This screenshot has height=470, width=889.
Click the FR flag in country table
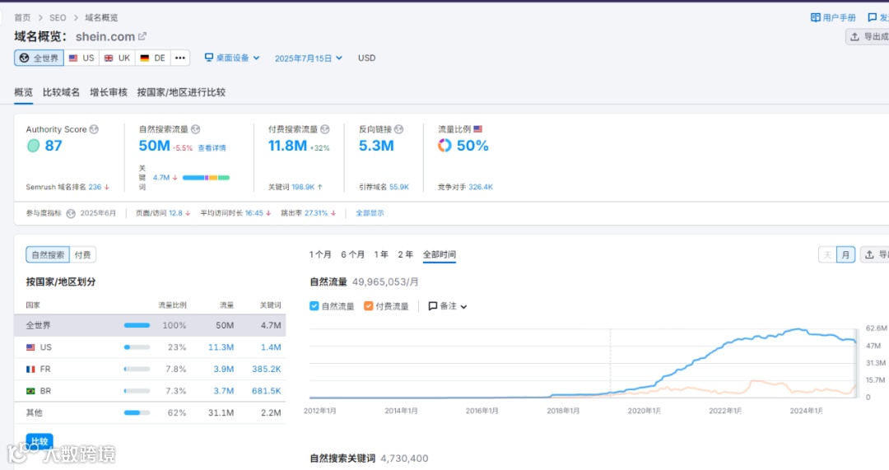pyautogui.click(x=30, y=369)
